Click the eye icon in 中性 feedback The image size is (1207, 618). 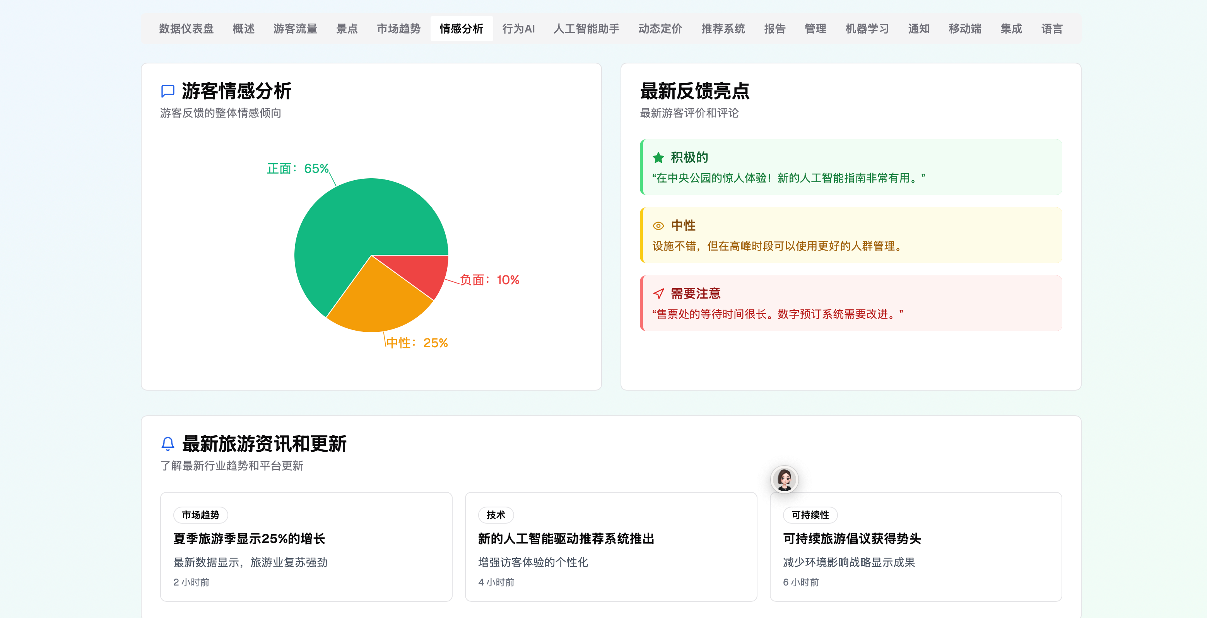click(x=658, y=226)
